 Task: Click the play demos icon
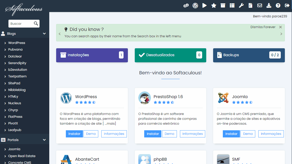[x=204, y=5]
